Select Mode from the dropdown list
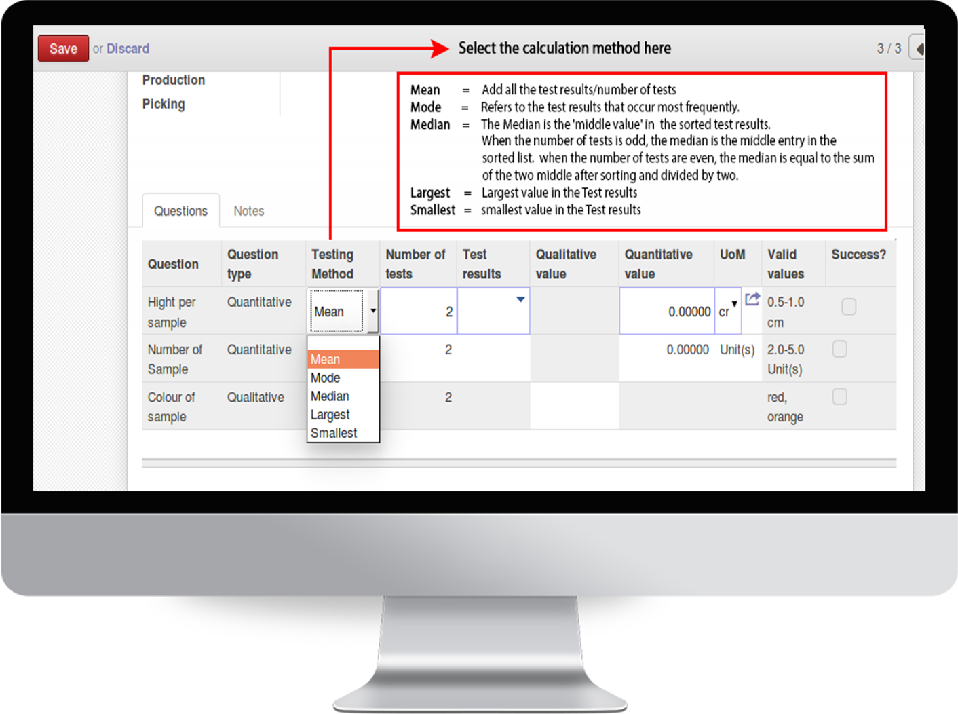 [343, 377]
